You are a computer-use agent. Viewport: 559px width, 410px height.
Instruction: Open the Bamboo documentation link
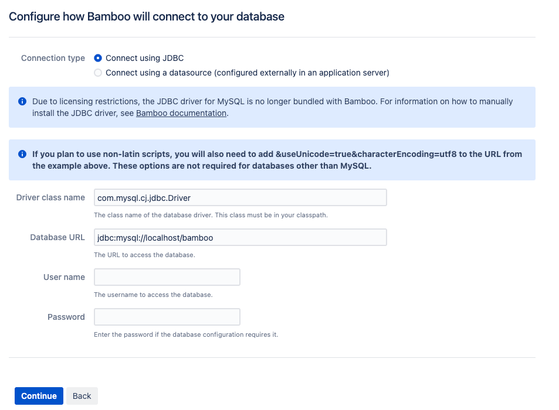[x=181, y=113]
